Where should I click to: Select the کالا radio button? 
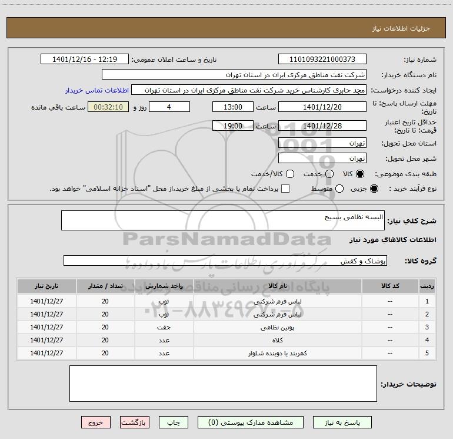point(360,174)
